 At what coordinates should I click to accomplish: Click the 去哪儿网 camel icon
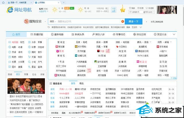(76, 56)
